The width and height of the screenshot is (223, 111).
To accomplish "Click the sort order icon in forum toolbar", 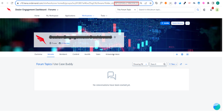I will point(181,64).
